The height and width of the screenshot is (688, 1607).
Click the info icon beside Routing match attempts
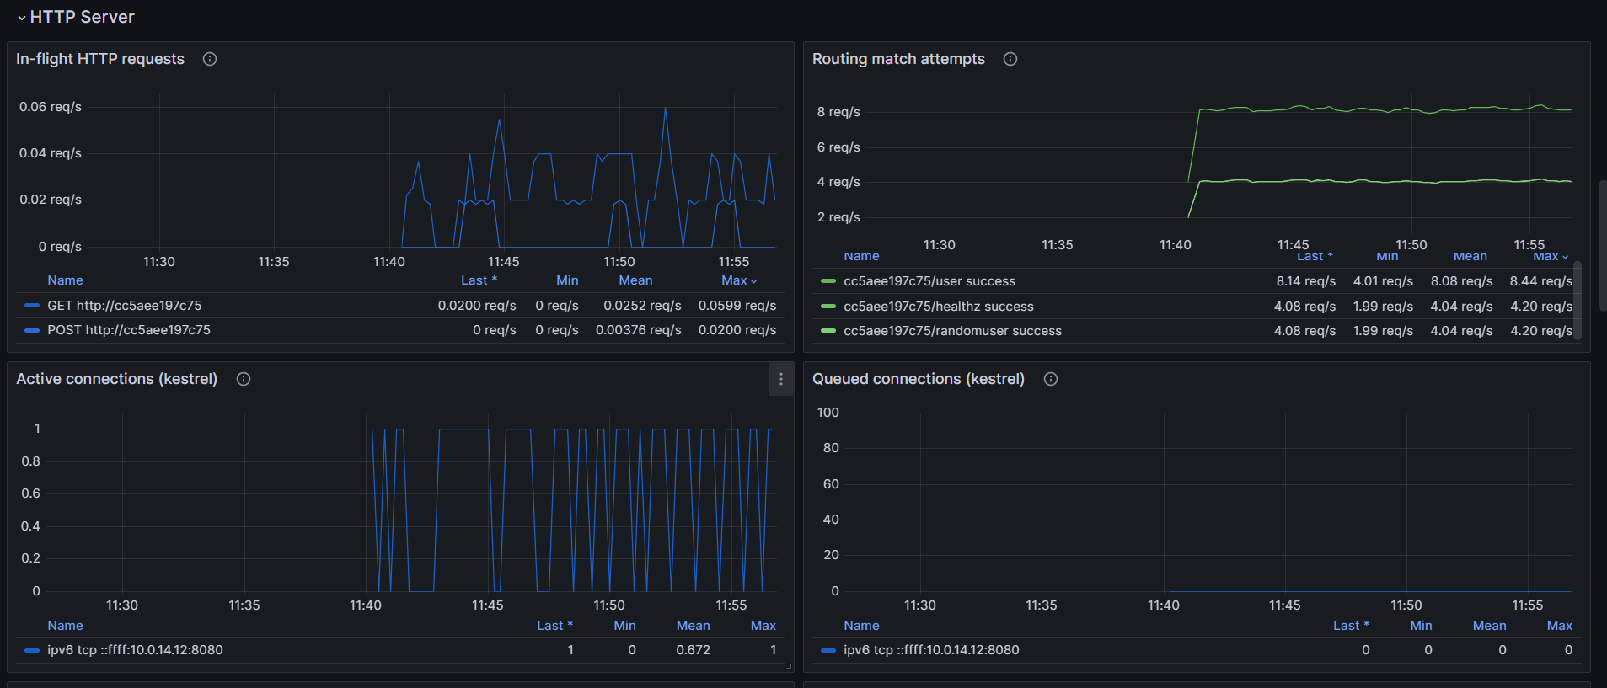click(x=1010, y=59)
